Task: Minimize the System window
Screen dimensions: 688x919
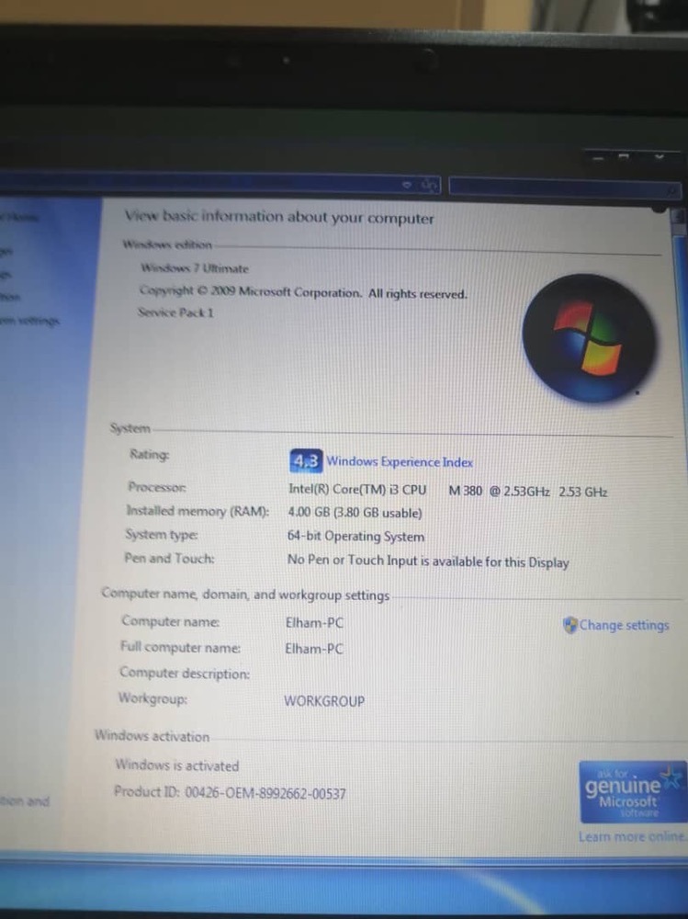Action: click(x=598, y=157)
